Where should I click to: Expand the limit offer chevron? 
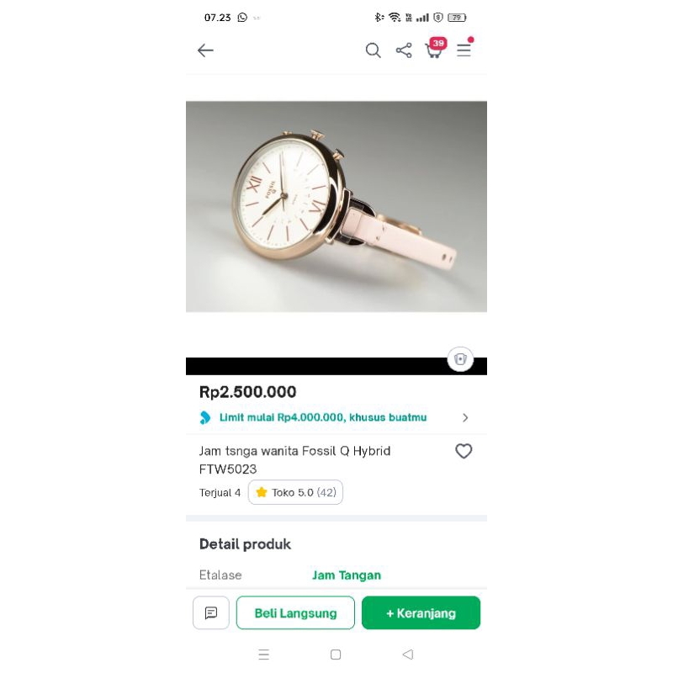tap(465, 417)
